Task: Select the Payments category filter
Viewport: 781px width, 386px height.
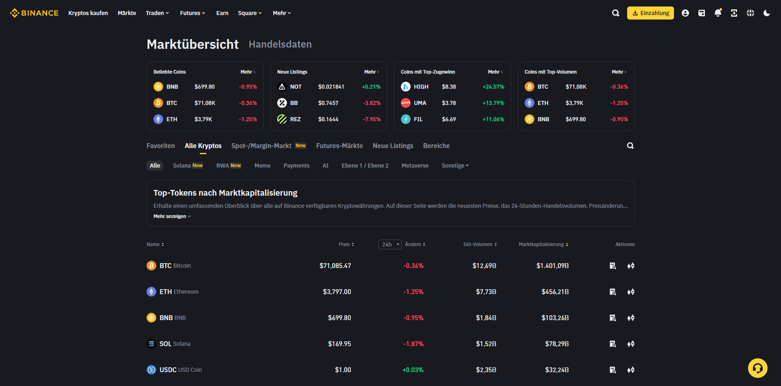Action: 297,166
